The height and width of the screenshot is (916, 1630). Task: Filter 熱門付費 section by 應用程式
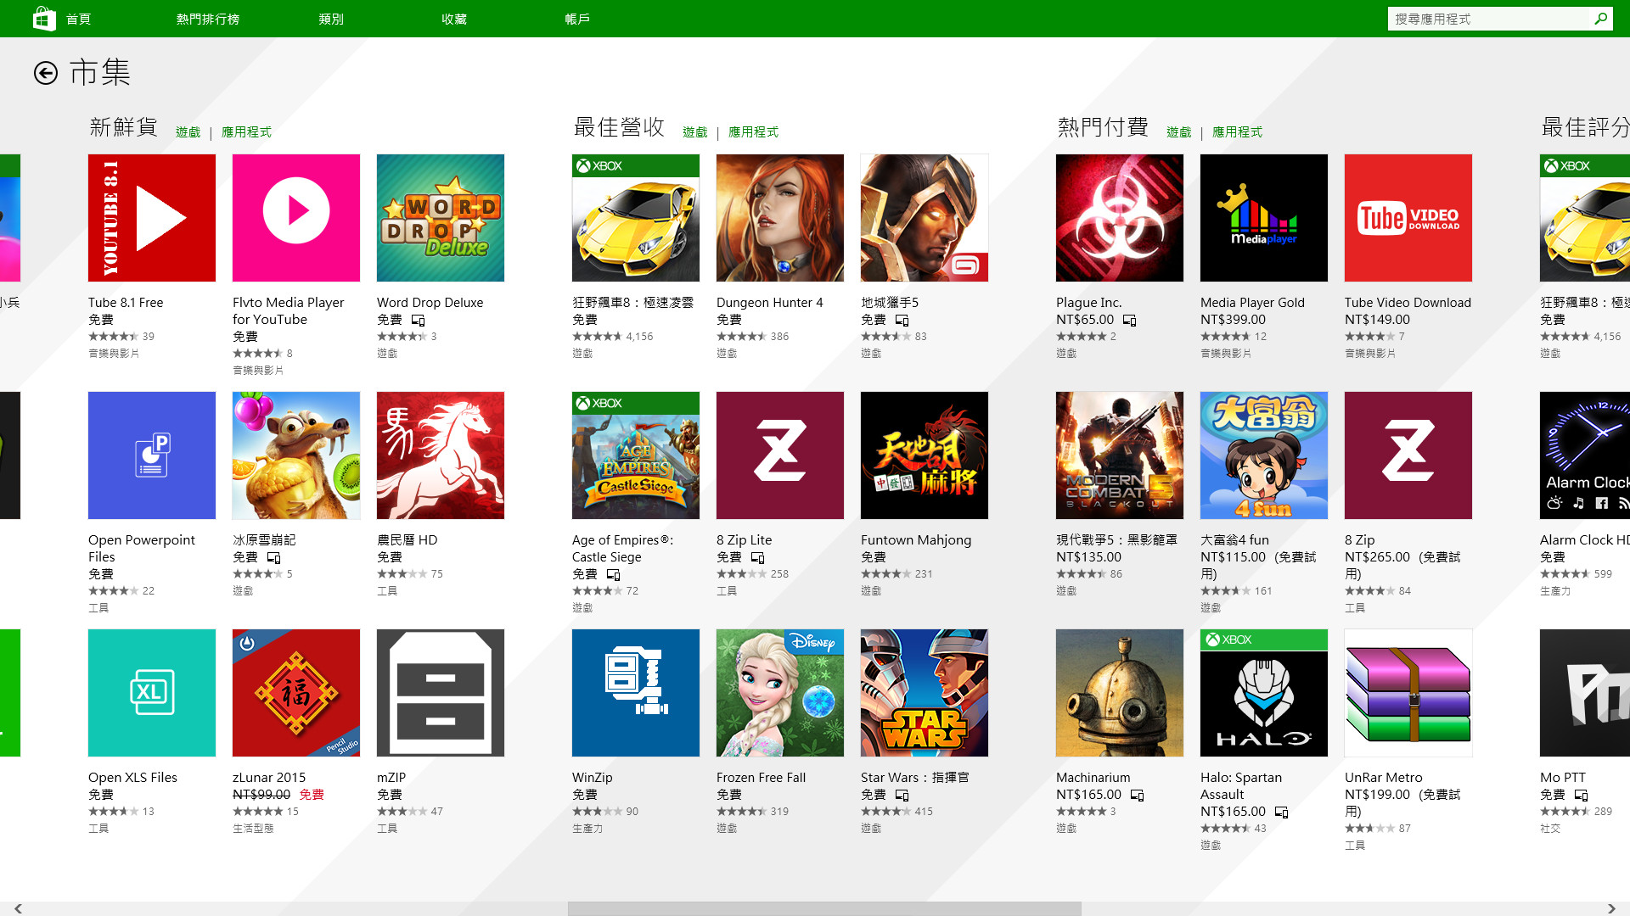click(x=1237, y=131)
